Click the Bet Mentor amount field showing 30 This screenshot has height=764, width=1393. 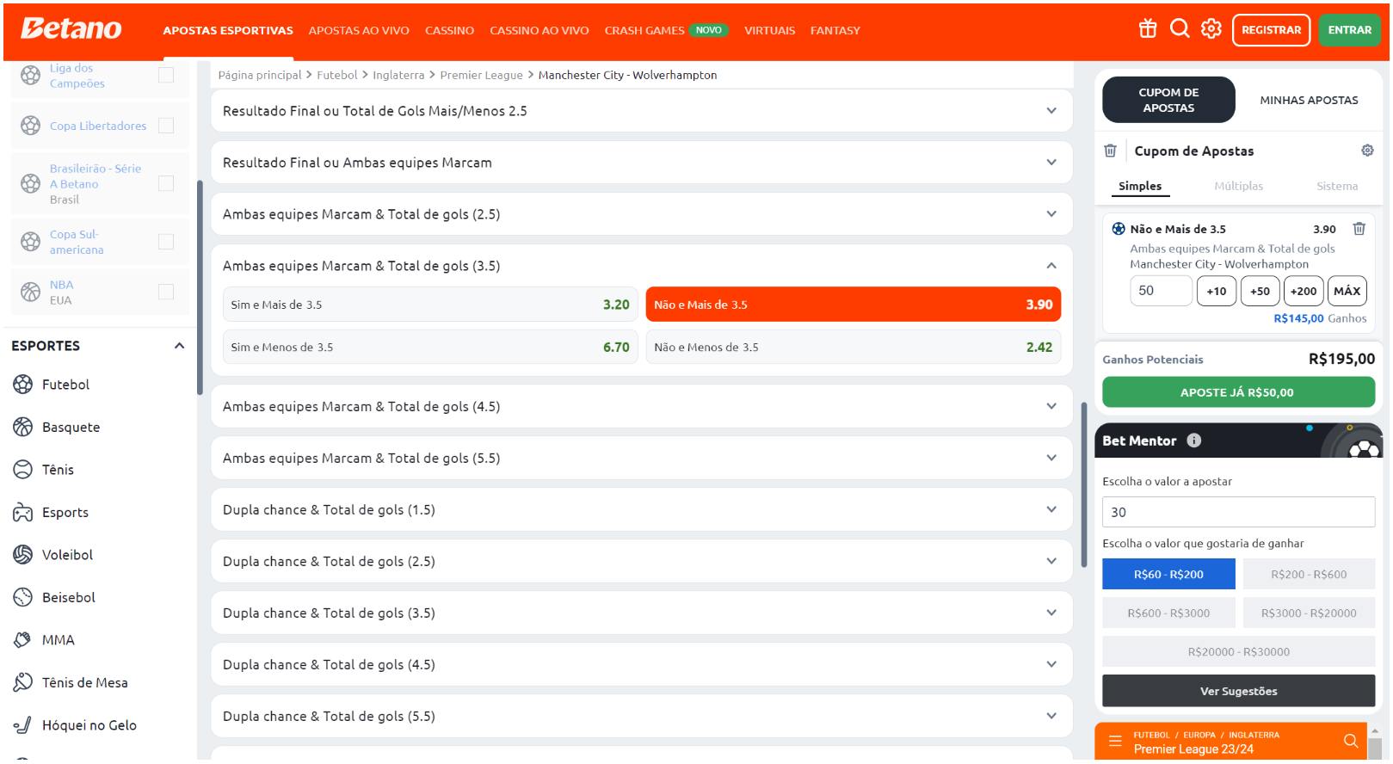(x=1238, y=512)
